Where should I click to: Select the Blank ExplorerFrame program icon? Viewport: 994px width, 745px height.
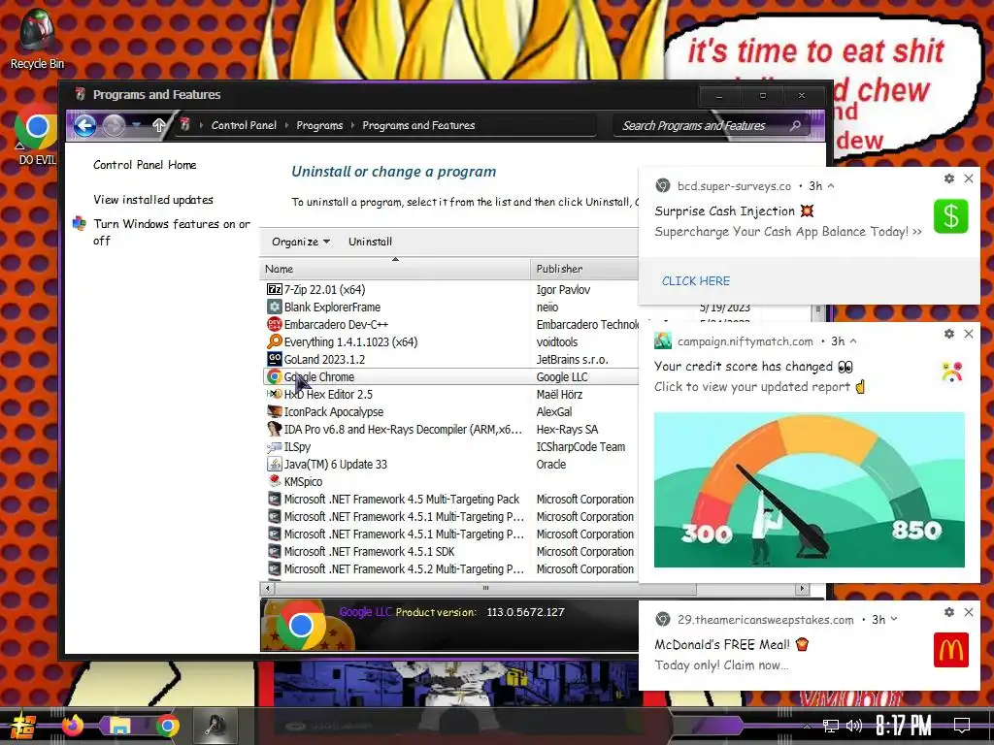(275, 307)
